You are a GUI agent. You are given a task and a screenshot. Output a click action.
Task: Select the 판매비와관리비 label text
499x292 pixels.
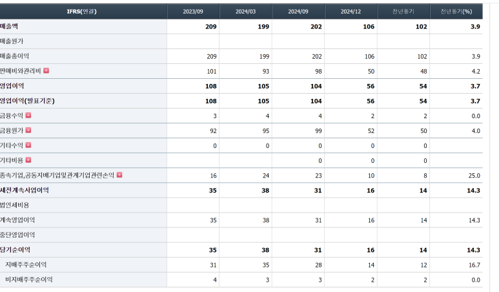tap(21, 70)
